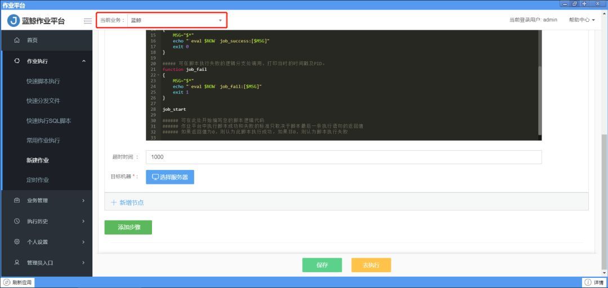
Task: Click the 作业执行 circle icon
Action: pyautogui.click(x=17, y=61)
